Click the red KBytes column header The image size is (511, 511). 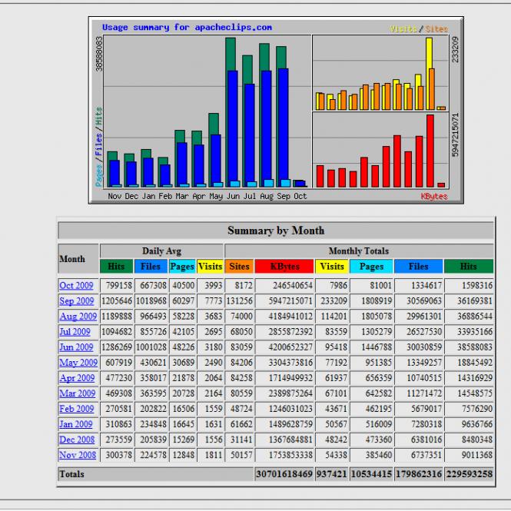pyautogui.click(x=284, y=266)
